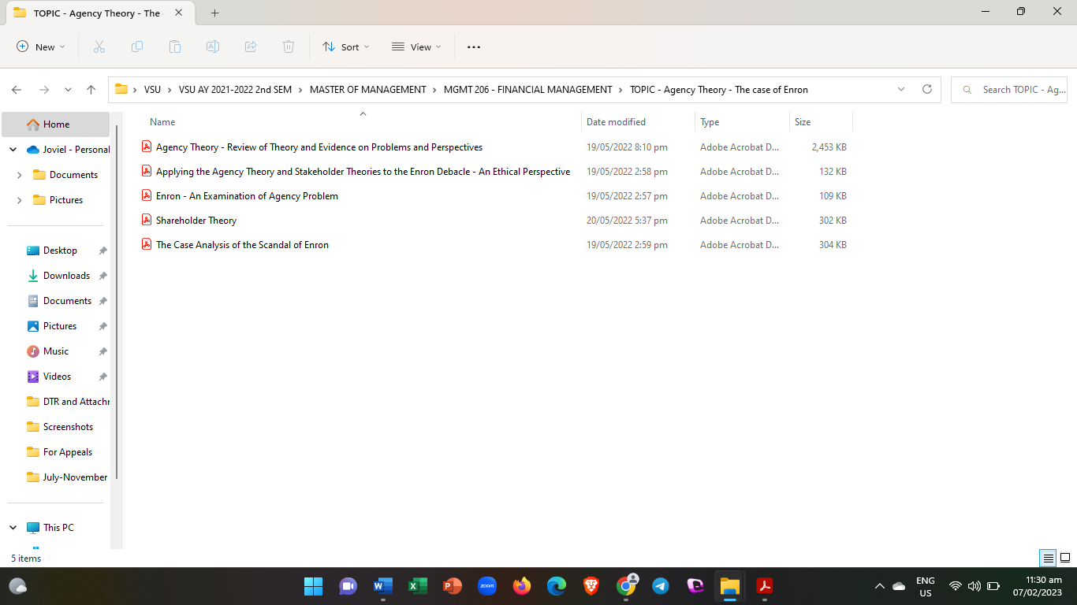Viewport: 1077px width, 605px height.
Task: Expand the Documents folder under OneDrive
Action: (20, 175)
